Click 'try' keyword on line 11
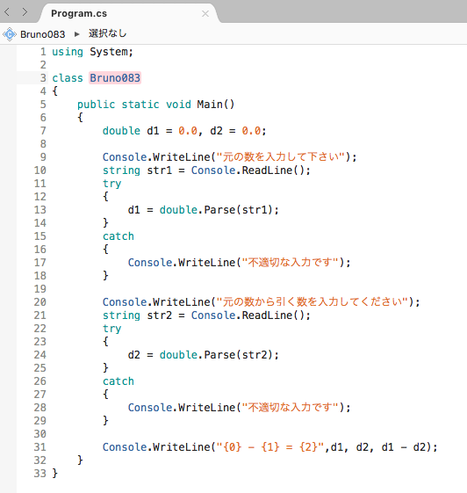Screen dimensions: 467x493 111,184
